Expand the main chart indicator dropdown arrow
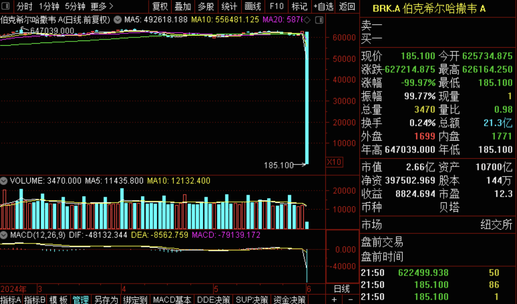 [x=117, y=19]
